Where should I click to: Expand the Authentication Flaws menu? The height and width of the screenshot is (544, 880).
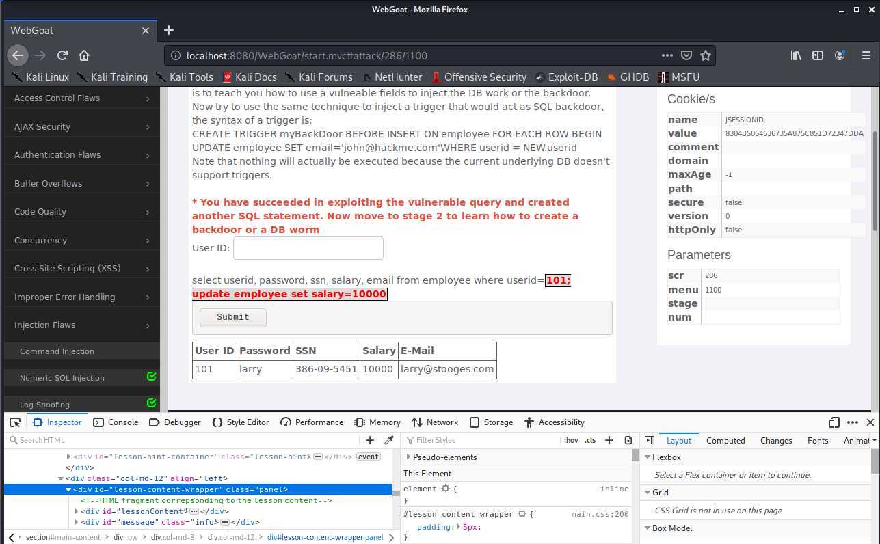point(81,155)
